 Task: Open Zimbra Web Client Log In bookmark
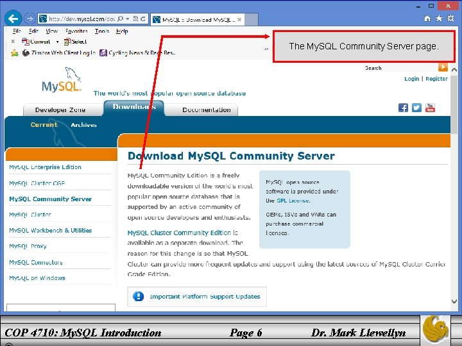59,53
